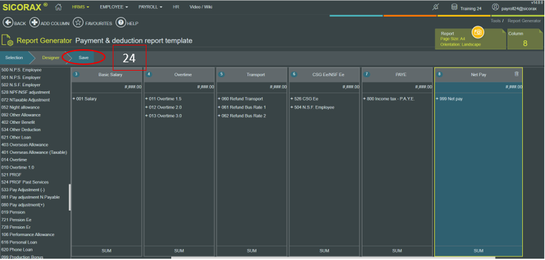Click 013 Overtime 3.0 item
545x260 pixels.
pyautogui.click(x=163, y=116)
